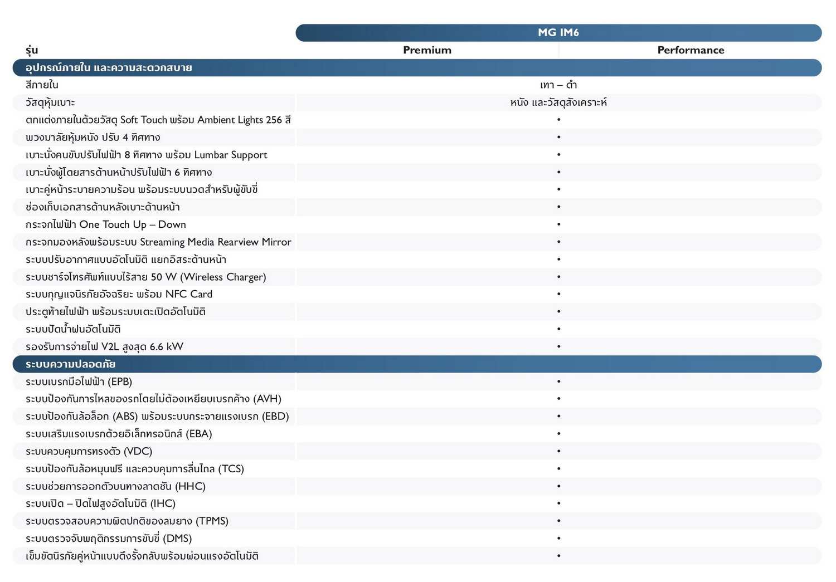Screen dimensions: 836x582
Task: Click the AVH row label
Action: pos(153,399)
